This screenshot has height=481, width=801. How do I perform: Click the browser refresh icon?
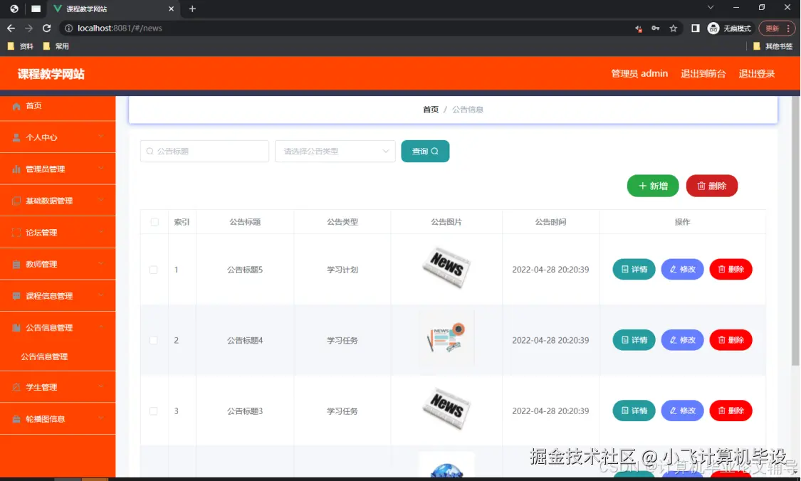point(46,28)
